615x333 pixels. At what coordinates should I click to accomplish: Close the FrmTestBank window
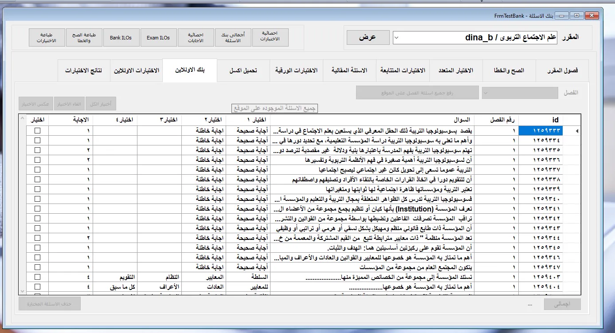[592, 16]
